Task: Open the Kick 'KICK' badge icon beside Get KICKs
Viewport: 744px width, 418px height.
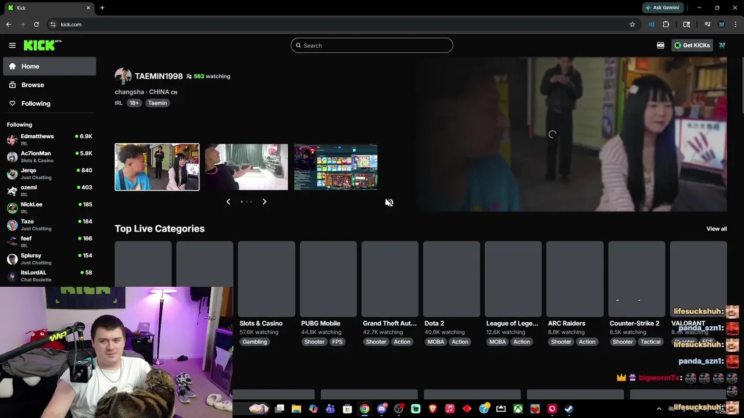Action: click(660, 45)
